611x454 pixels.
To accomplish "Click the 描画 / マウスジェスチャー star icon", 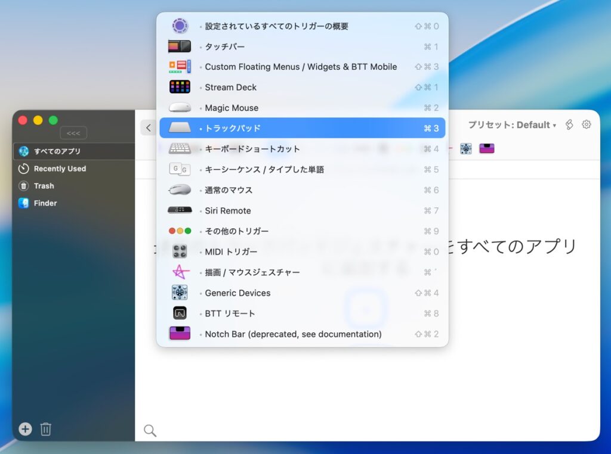I will click(180, 272).
